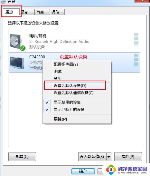Screen dimensions: 150x176
Task: Click volume level meter of C24F390
Action: [136, 60]
